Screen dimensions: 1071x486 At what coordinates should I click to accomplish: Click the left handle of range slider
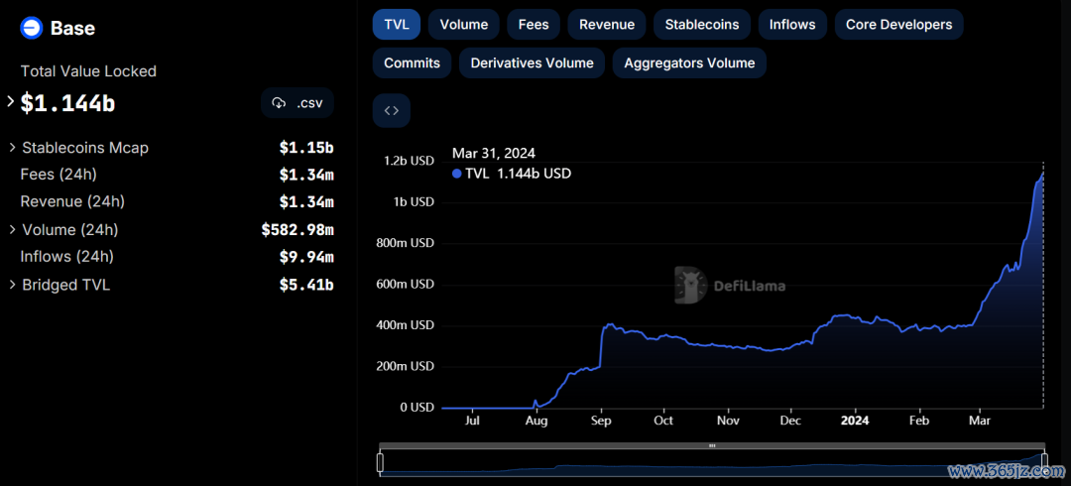(380, 463)
